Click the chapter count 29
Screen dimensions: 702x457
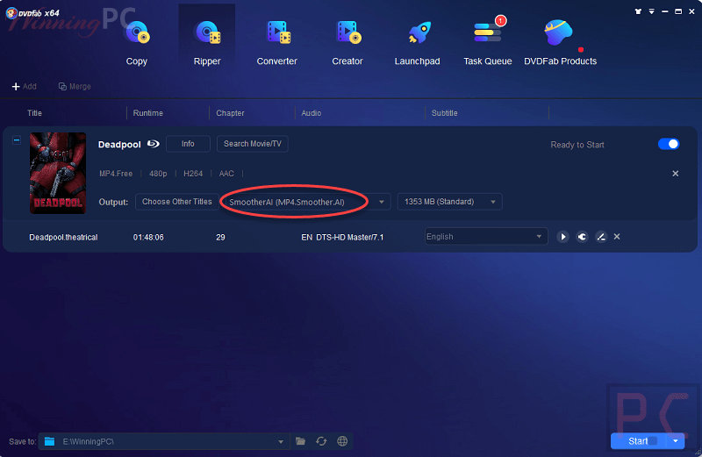coord(220,237)
